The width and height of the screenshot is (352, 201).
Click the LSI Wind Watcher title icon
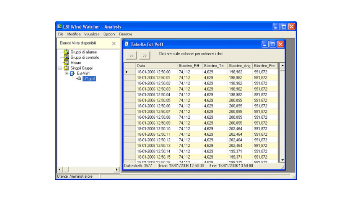tap(59, 27)
